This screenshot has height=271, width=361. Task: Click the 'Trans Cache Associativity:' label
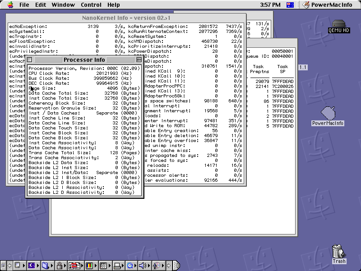(64, 157)
